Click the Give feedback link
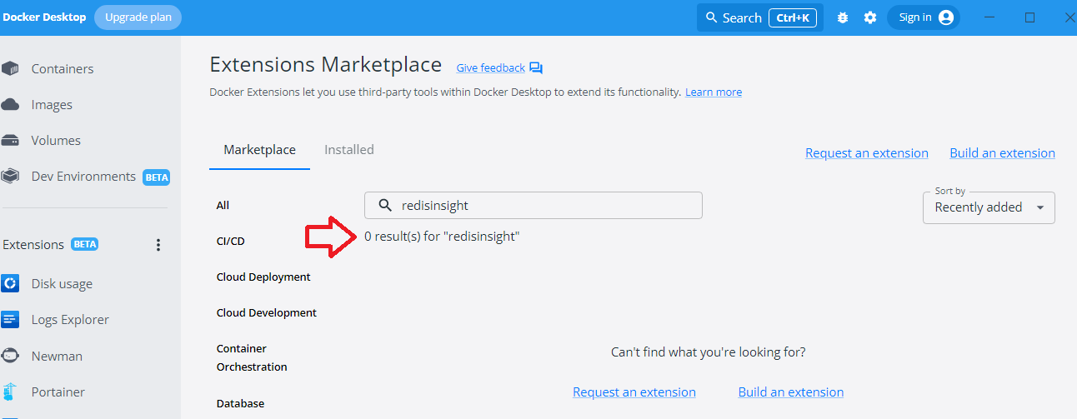Screen dimensions: 1077x419 point(491,68)
